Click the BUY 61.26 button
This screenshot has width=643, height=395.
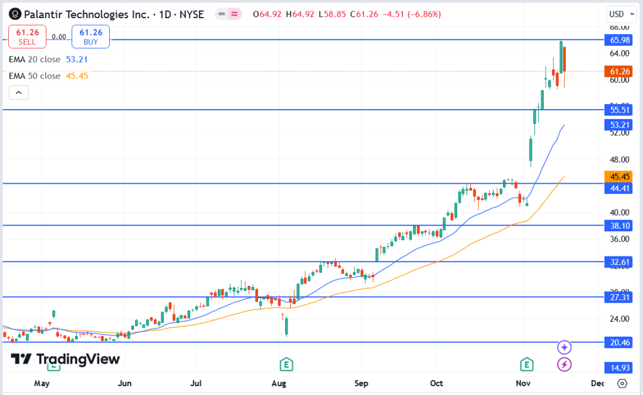click(90, 36)
